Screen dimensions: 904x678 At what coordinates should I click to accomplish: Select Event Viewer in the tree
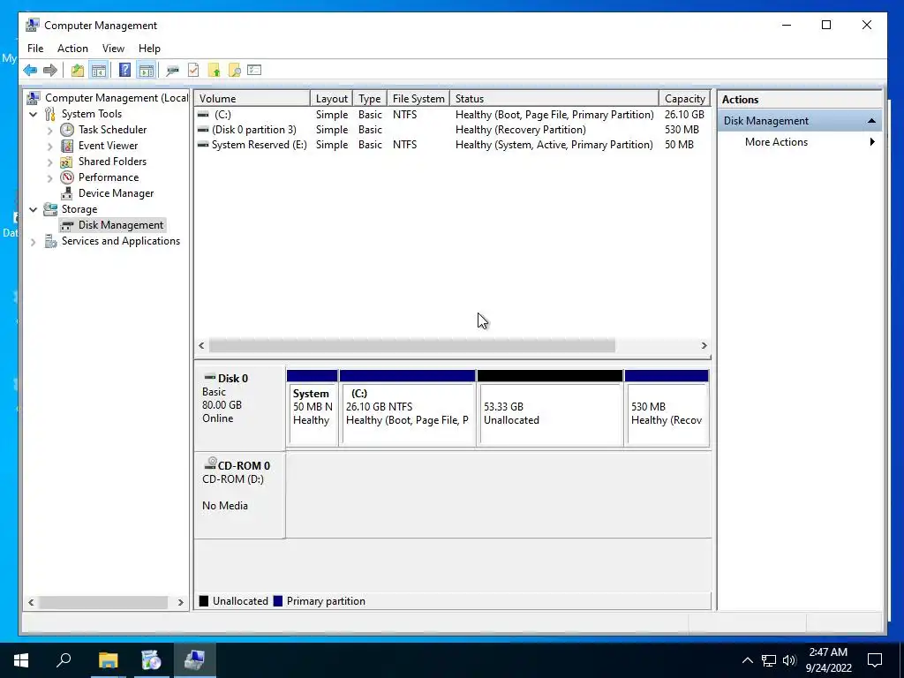pyautogui.click(x=108, y=146)
